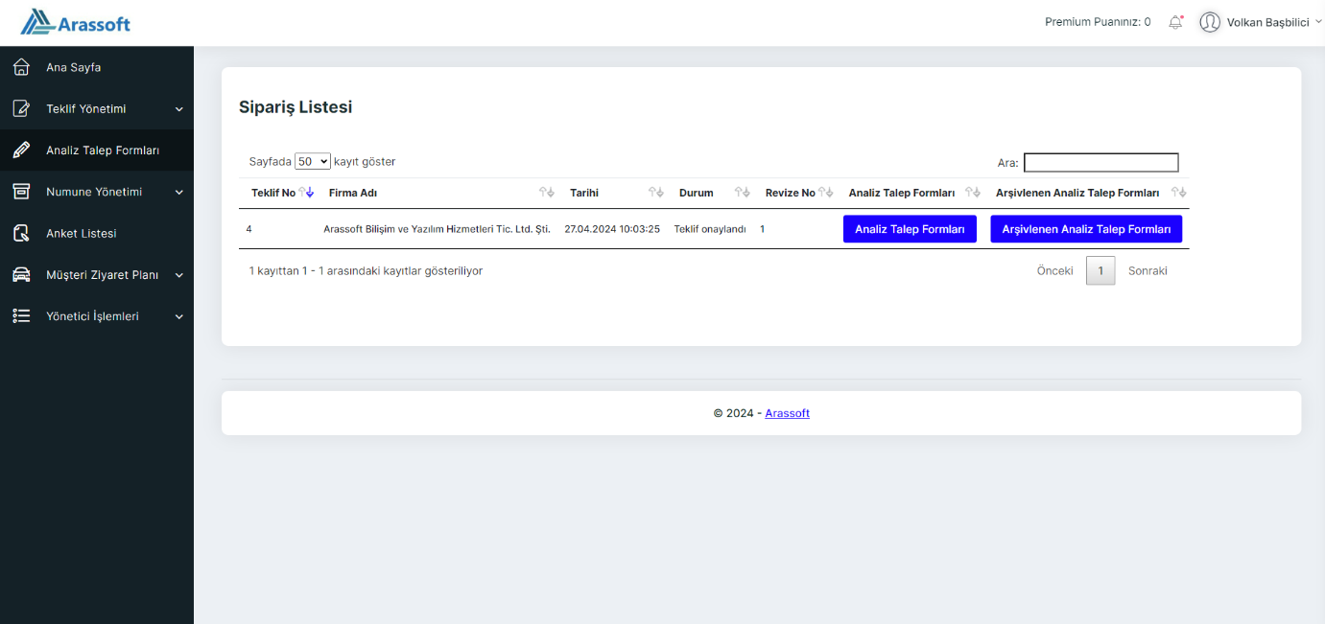The width and height of the screenshot is (1325, 624).
Task: Open the notifications bell icon
Action: [1175, 22]
